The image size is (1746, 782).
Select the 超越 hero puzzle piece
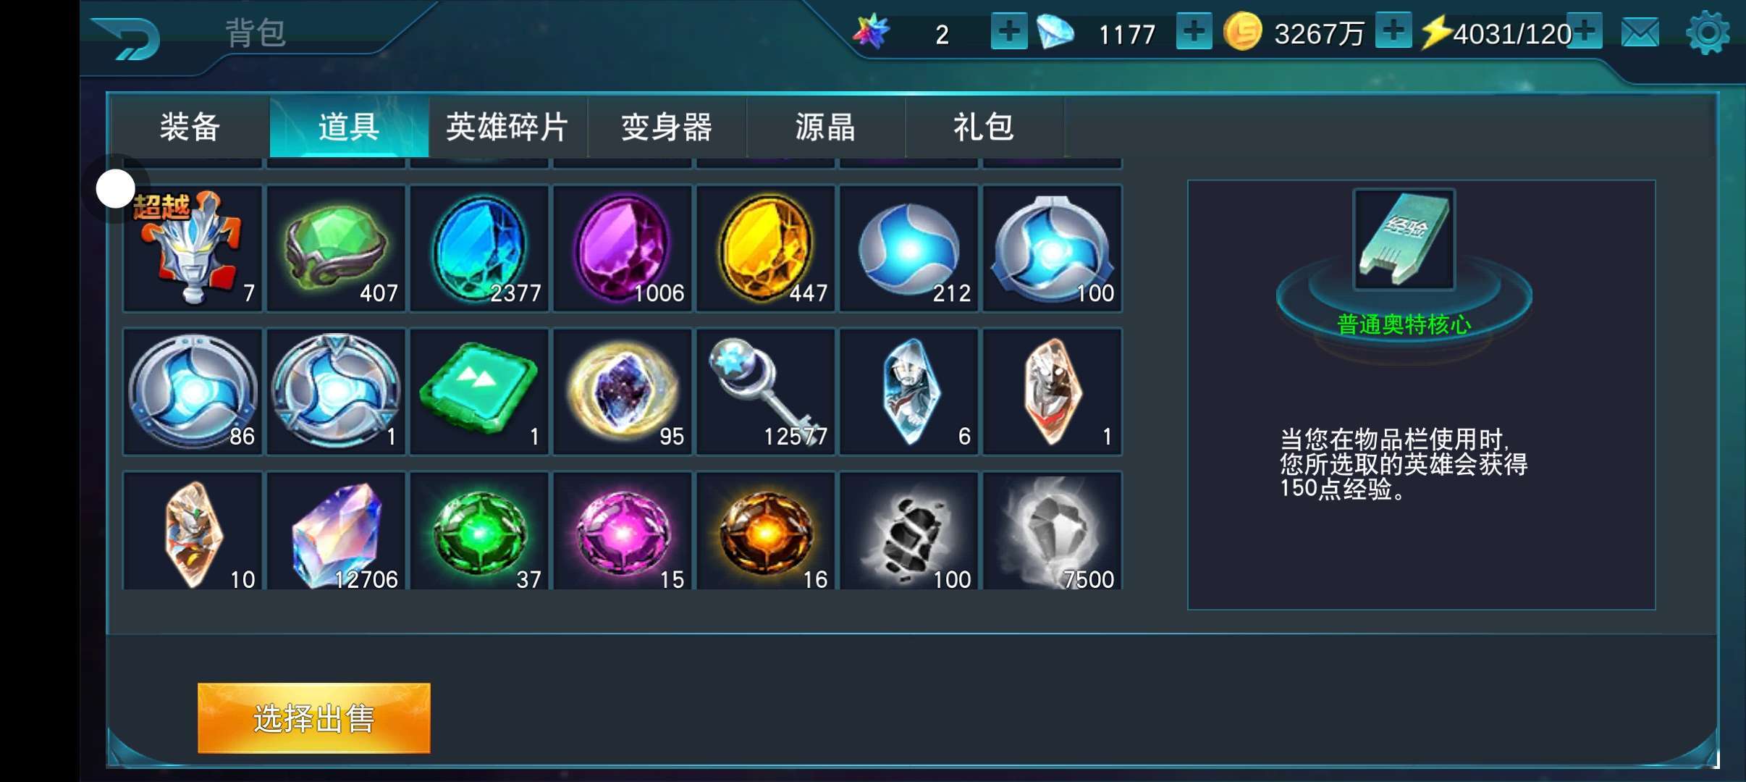tap(193, 248)
